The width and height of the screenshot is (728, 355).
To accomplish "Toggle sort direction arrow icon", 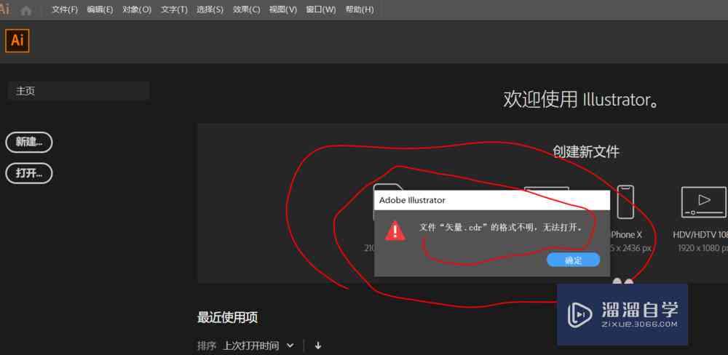I will 318,346.
